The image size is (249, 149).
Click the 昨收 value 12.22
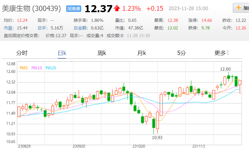pos(241,20)
